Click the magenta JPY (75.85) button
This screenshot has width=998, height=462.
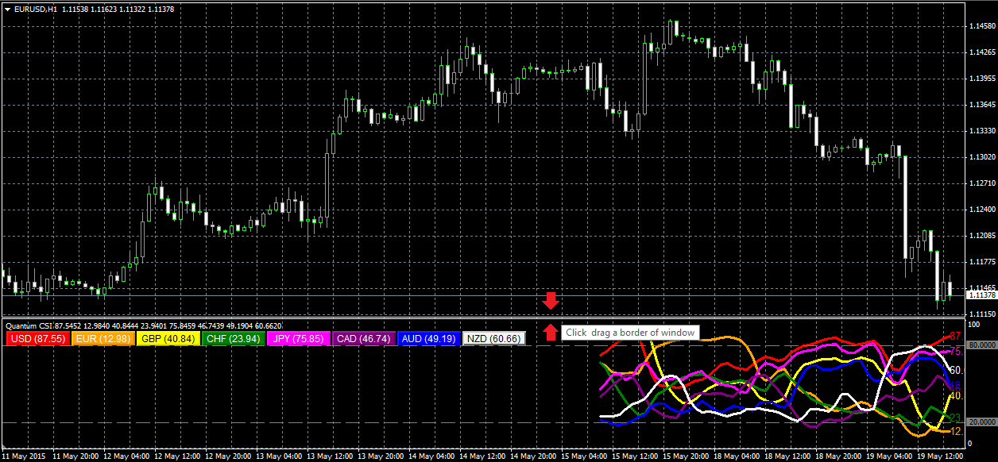(x=299, y=339)
